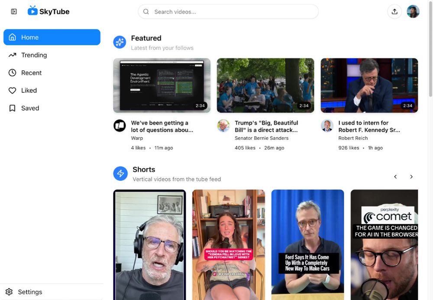
Task: Click the "1h ago" timestamp
Action: pos(375,148)
